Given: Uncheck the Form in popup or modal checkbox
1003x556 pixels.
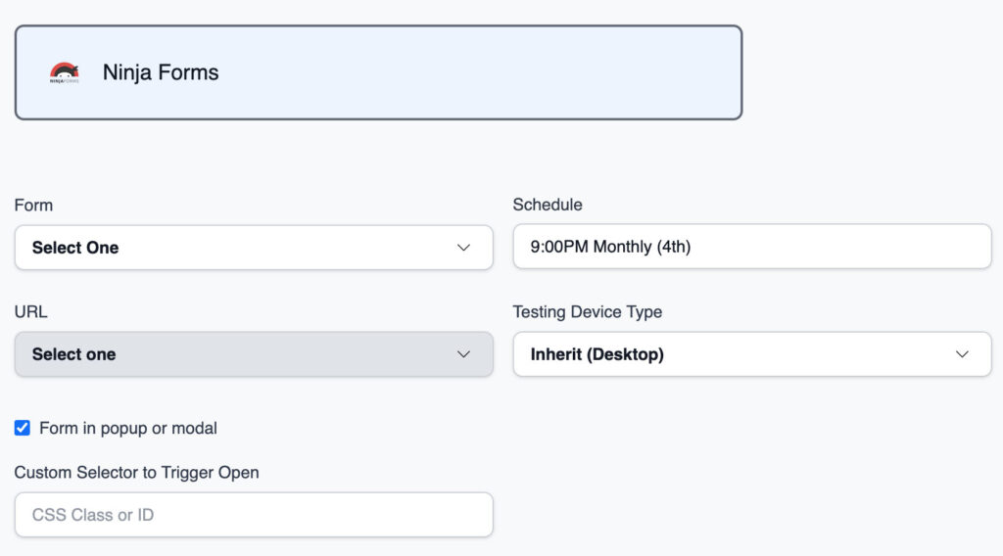Looking at the screenshot, I should pos(23,428).
